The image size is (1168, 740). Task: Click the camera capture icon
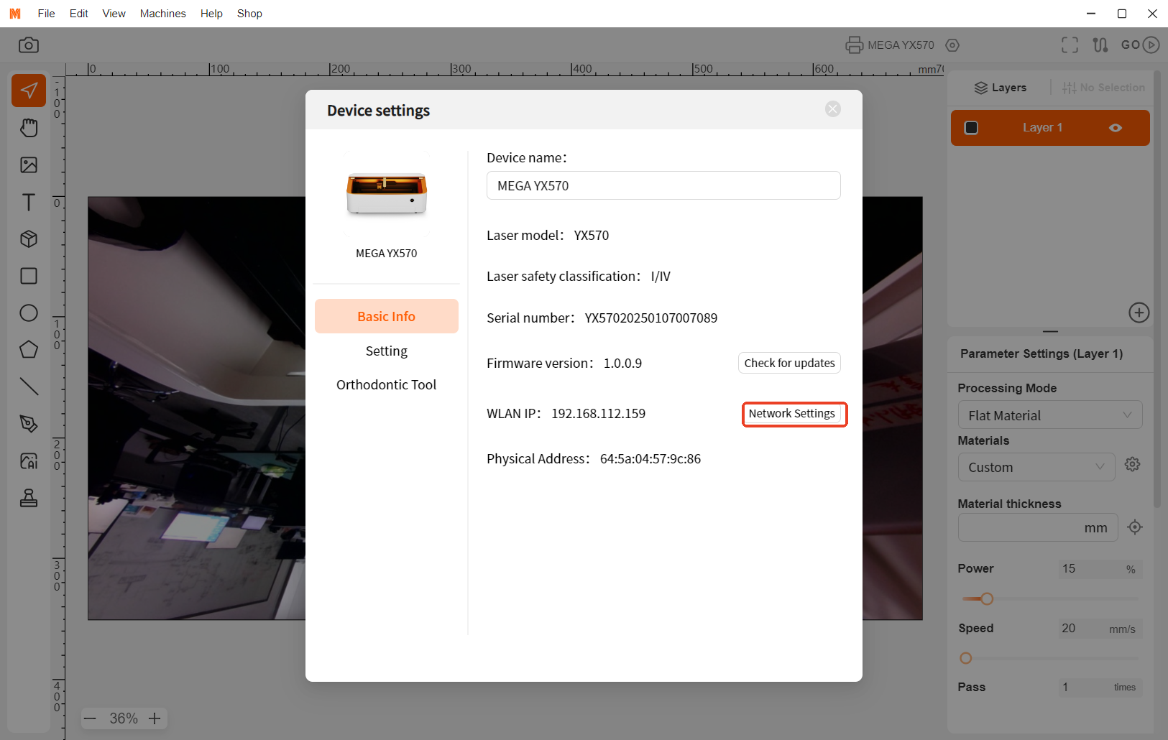click(x=29, y=45)
